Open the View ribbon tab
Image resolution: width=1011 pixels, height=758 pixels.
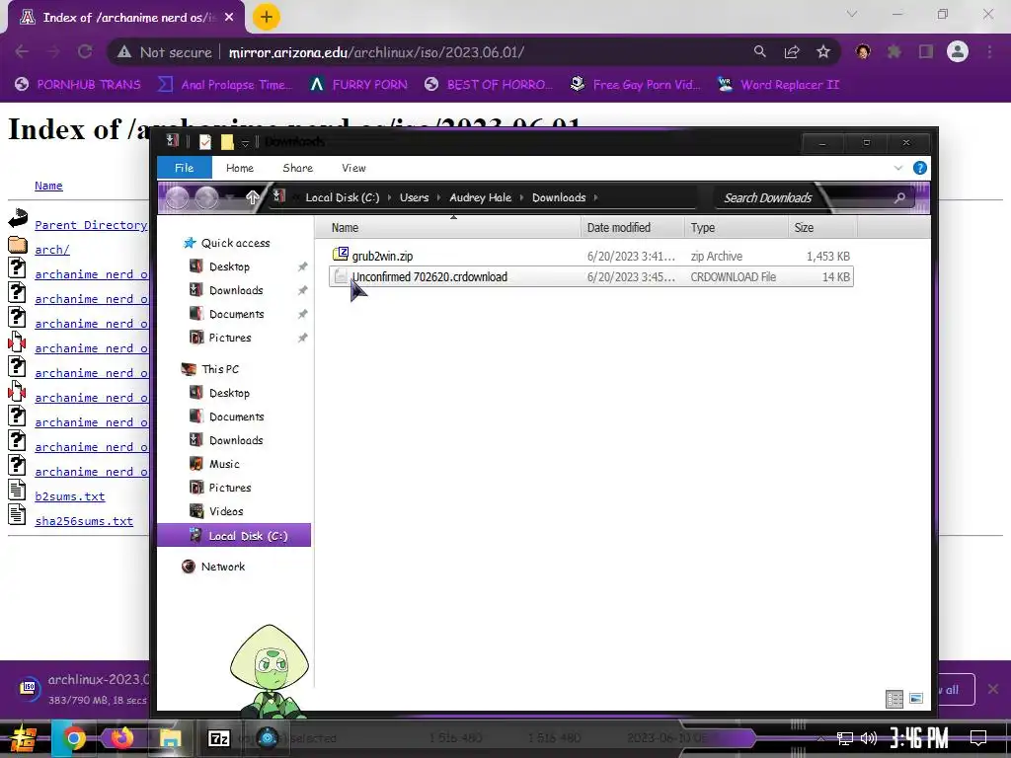tap(353, 168)
